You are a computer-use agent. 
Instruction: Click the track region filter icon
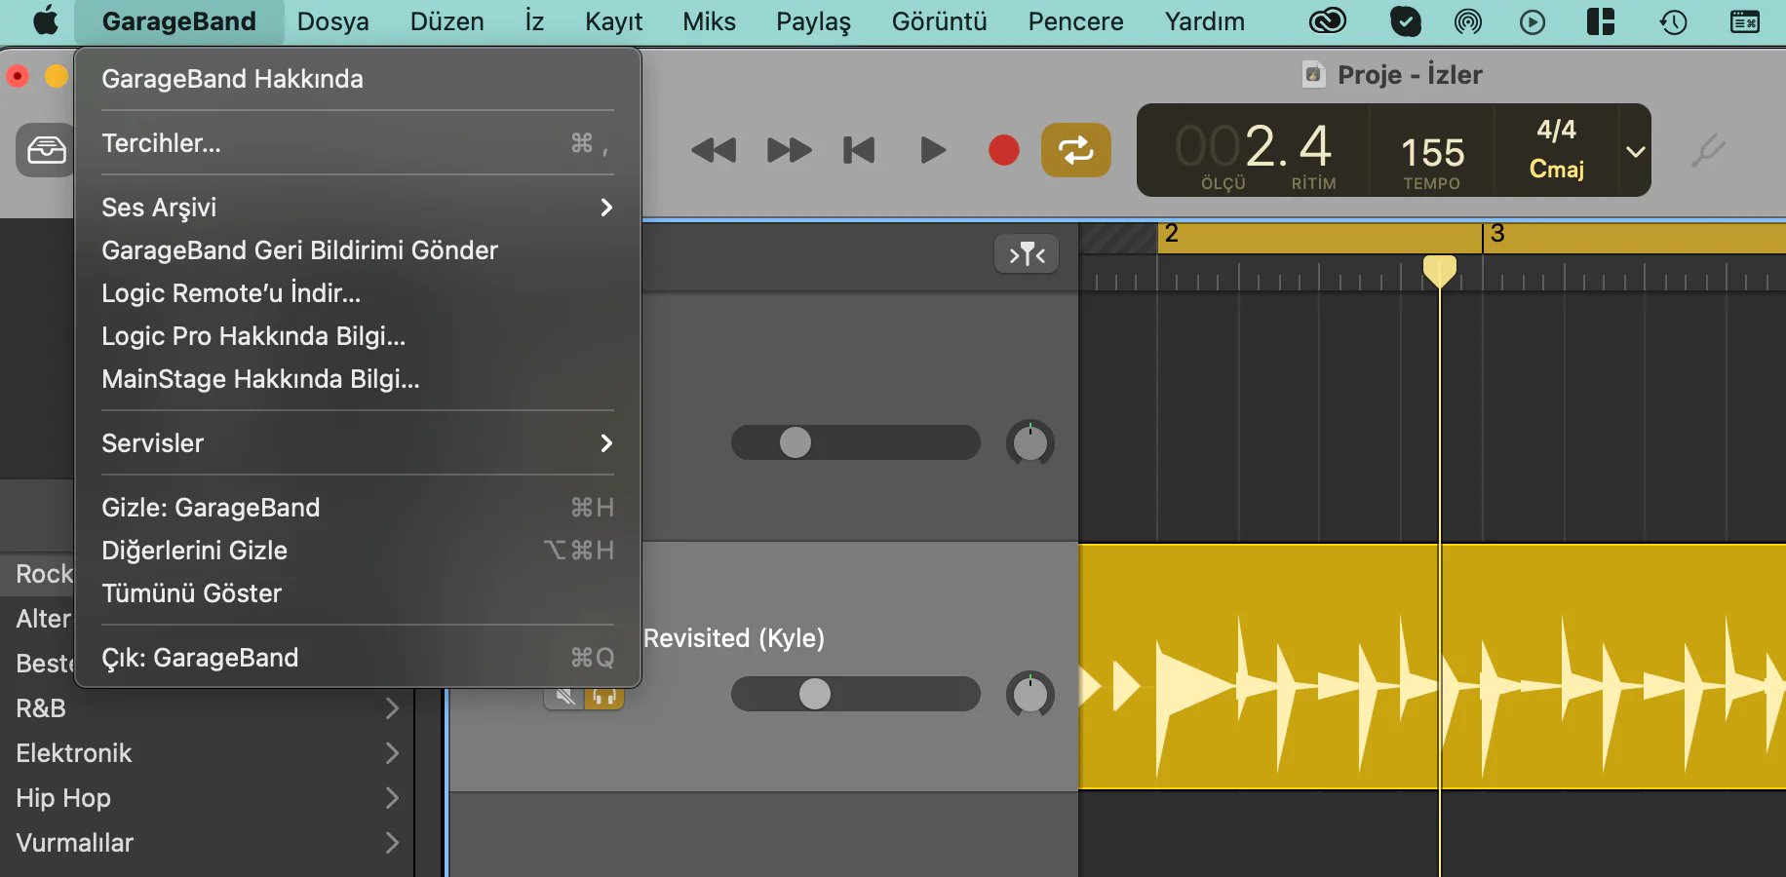[1026, 254]
